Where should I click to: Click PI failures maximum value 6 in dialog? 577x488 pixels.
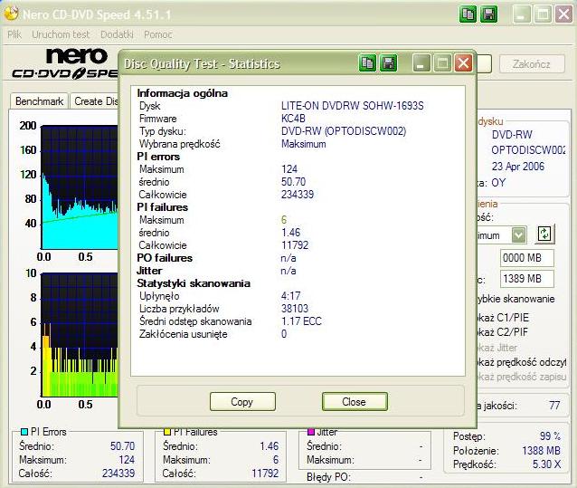pyautogui.click(x=283, y=219)
